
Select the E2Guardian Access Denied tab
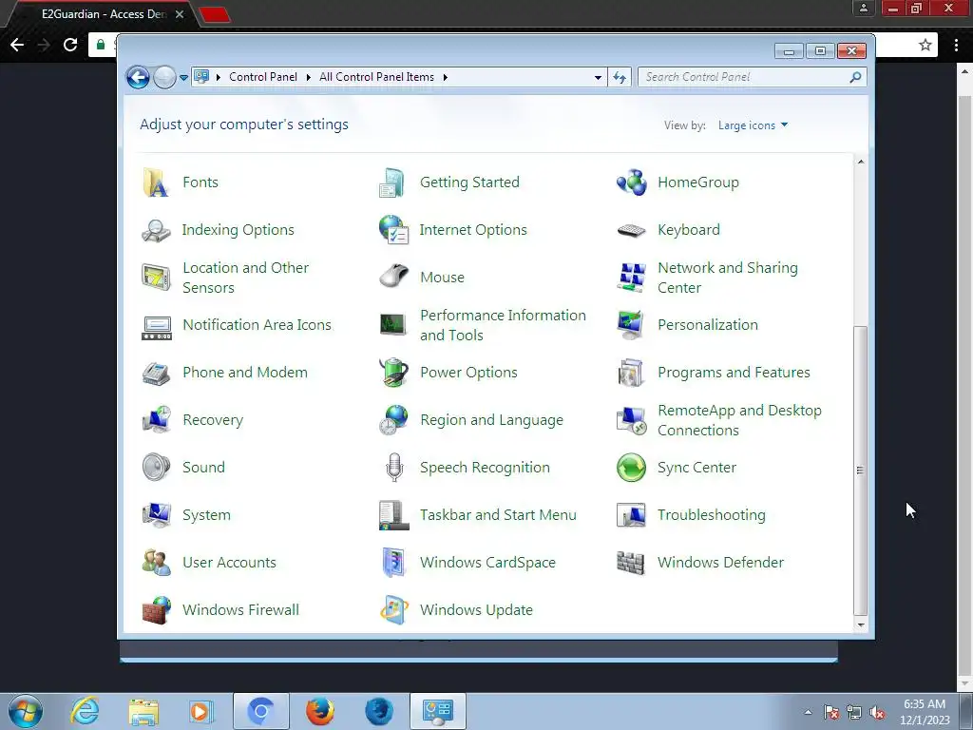(x=103, y=14)
